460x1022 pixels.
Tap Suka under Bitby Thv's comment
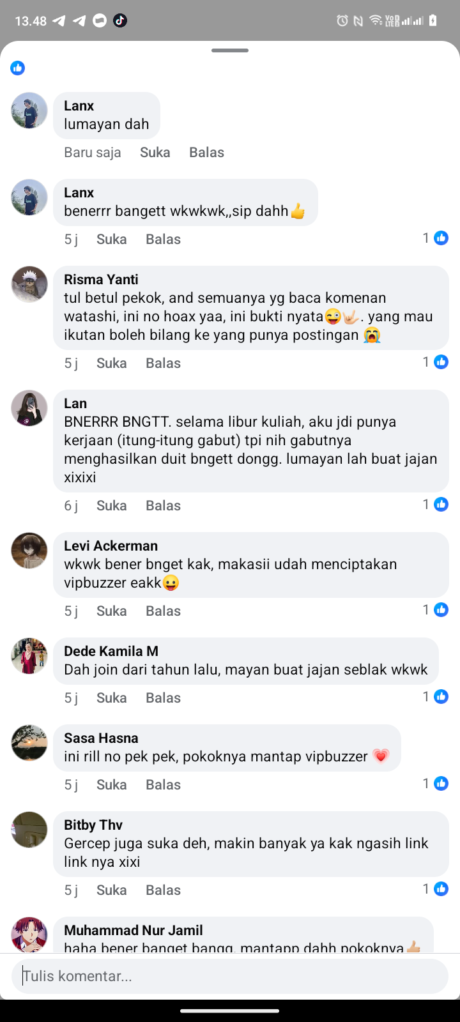112,890
